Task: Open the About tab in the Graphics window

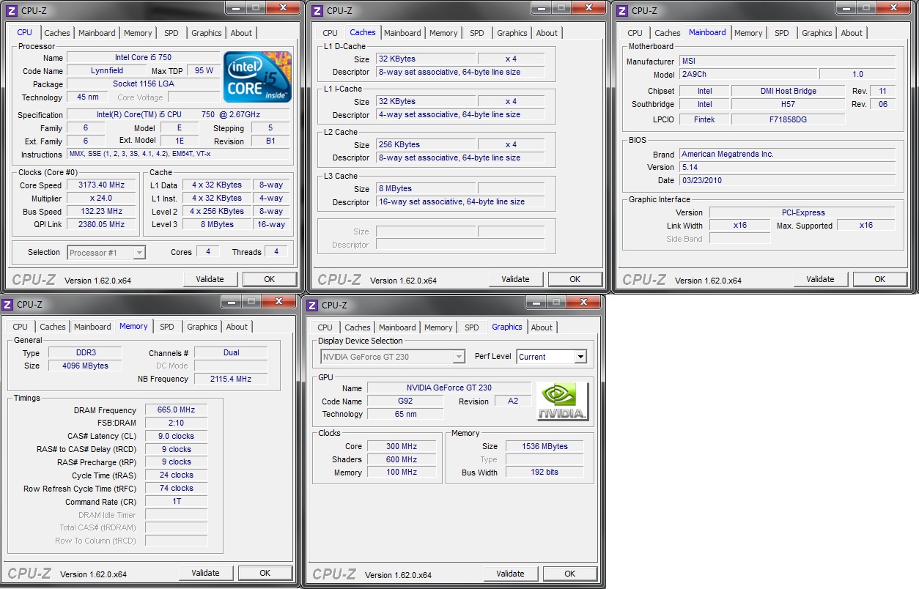Action: click(x=542, y=327)
